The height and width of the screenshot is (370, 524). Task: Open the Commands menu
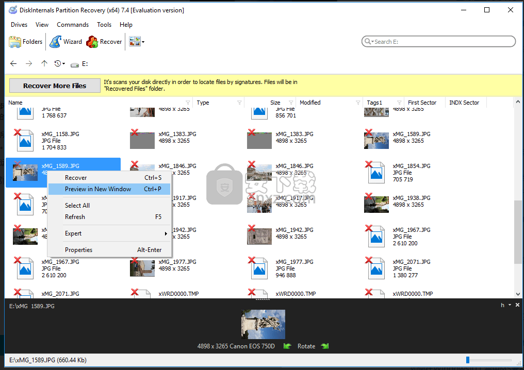[x=73, y=25]
